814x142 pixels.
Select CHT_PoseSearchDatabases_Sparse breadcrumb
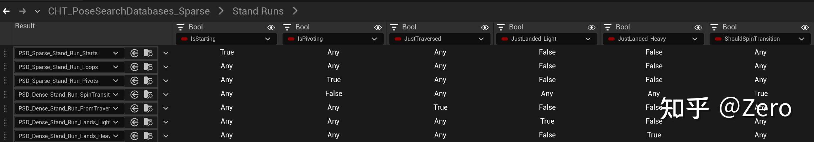[x=129, y=11]
